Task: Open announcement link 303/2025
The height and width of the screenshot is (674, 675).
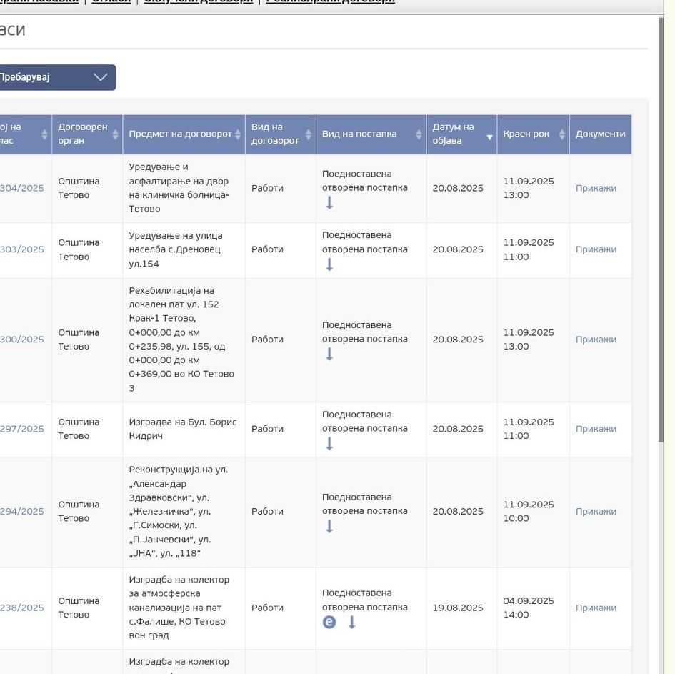Action: tap(22, 249)
